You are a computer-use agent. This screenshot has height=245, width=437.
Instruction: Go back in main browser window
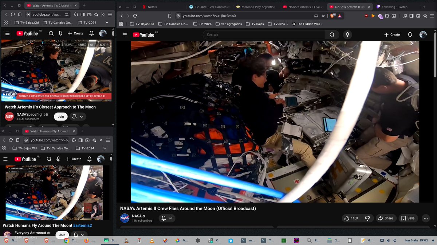tap(122, 16)
